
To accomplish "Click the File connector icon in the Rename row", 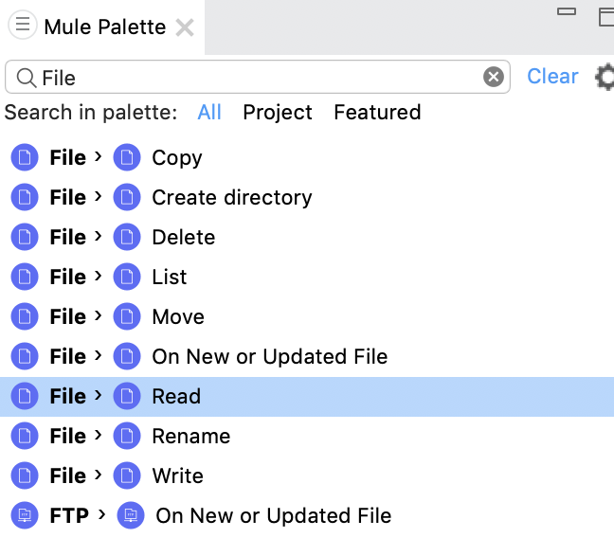I will click(x=25, y=436).
